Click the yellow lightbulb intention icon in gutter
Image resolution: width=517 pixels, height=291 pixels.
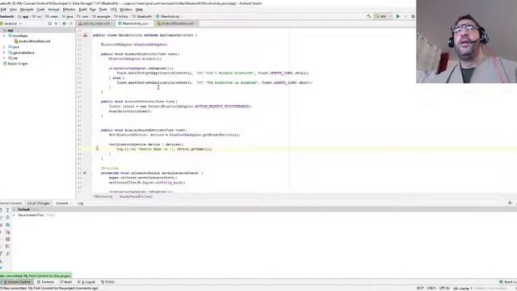click(97, 149)
